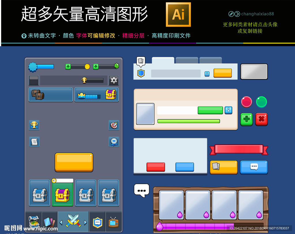Toggle the red round indicator button
This screenshot has height=234, width=295.
(x=247, y=102)
